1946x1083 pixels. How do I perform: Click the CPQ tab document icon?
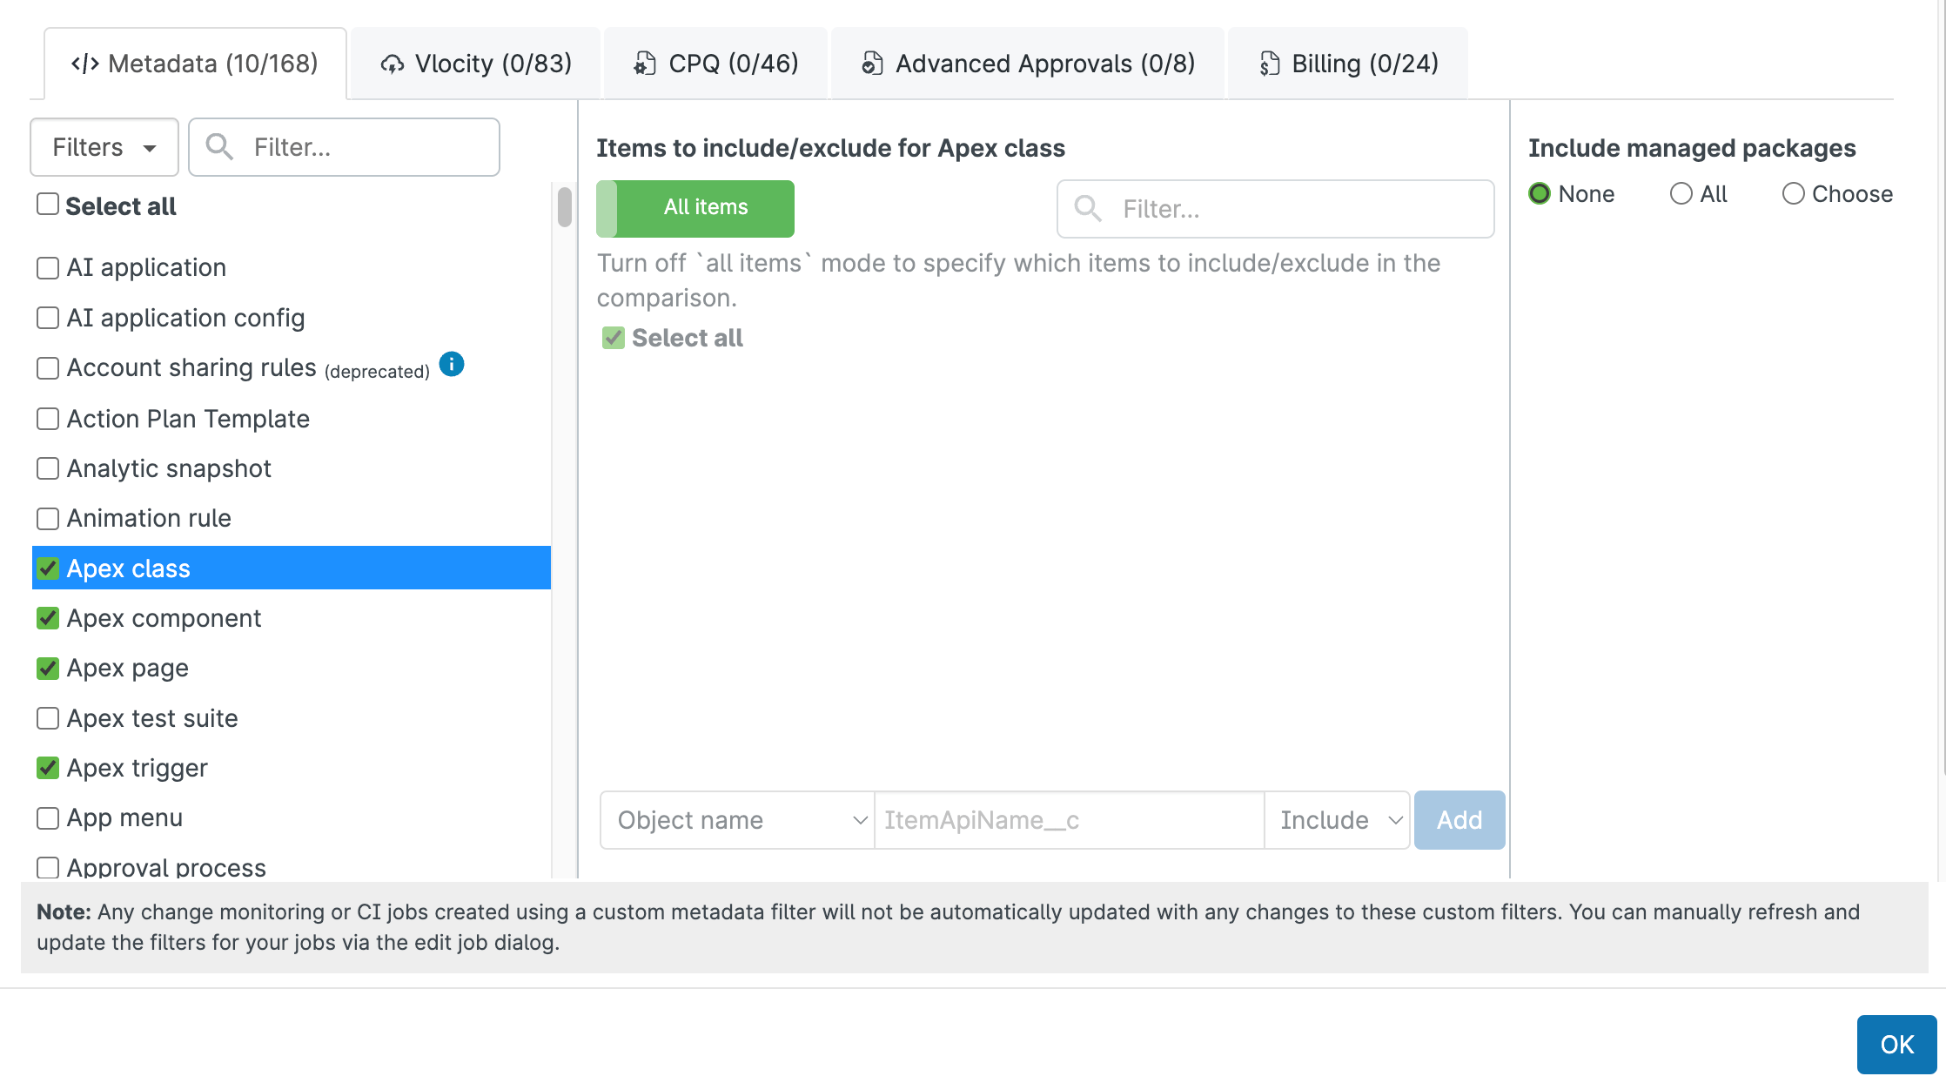pyautogui.click(x=645, y=64)
